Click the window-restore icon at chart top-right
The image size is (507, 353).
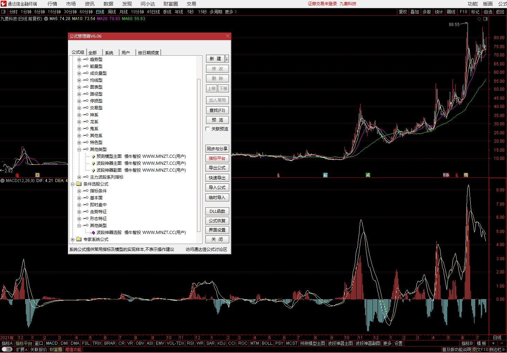point(486,19)
